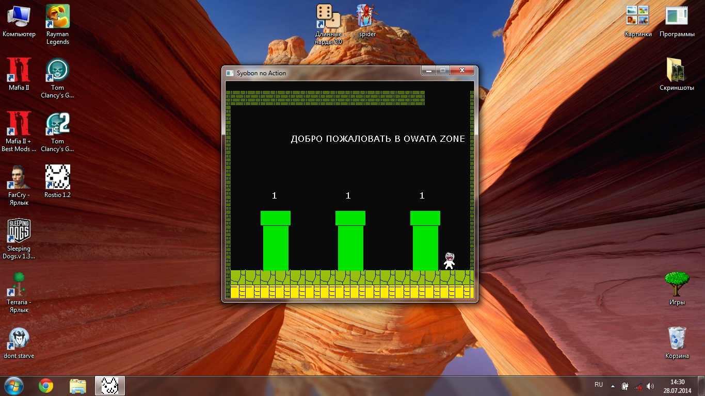
Task: Select the Rostio 1.2 shortcut icon
Action: click(58, 177)
